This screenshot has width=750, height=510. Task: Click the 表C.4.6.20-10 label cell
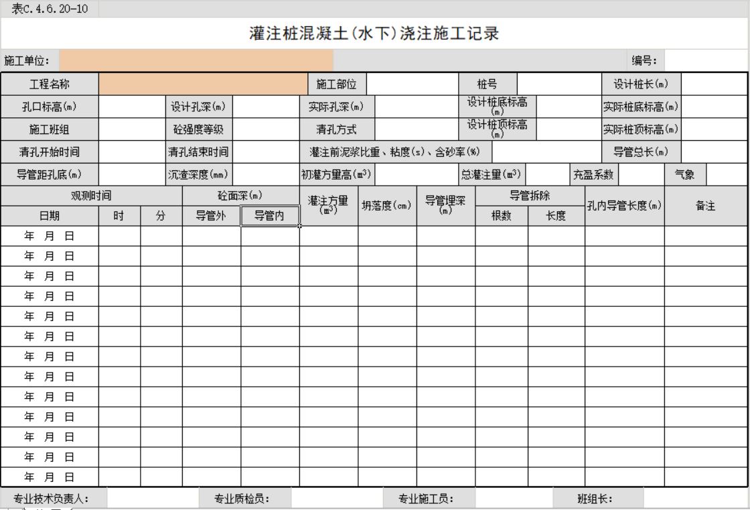coord(49,9)
